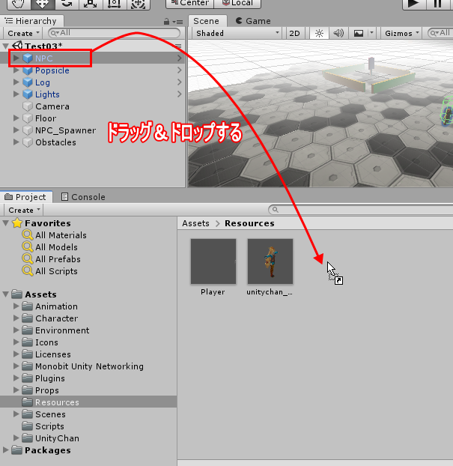Image resolution: width=453 pixels, height=466 pixels.
Task: Open the Gizmos dropdown
Action: 401,33
